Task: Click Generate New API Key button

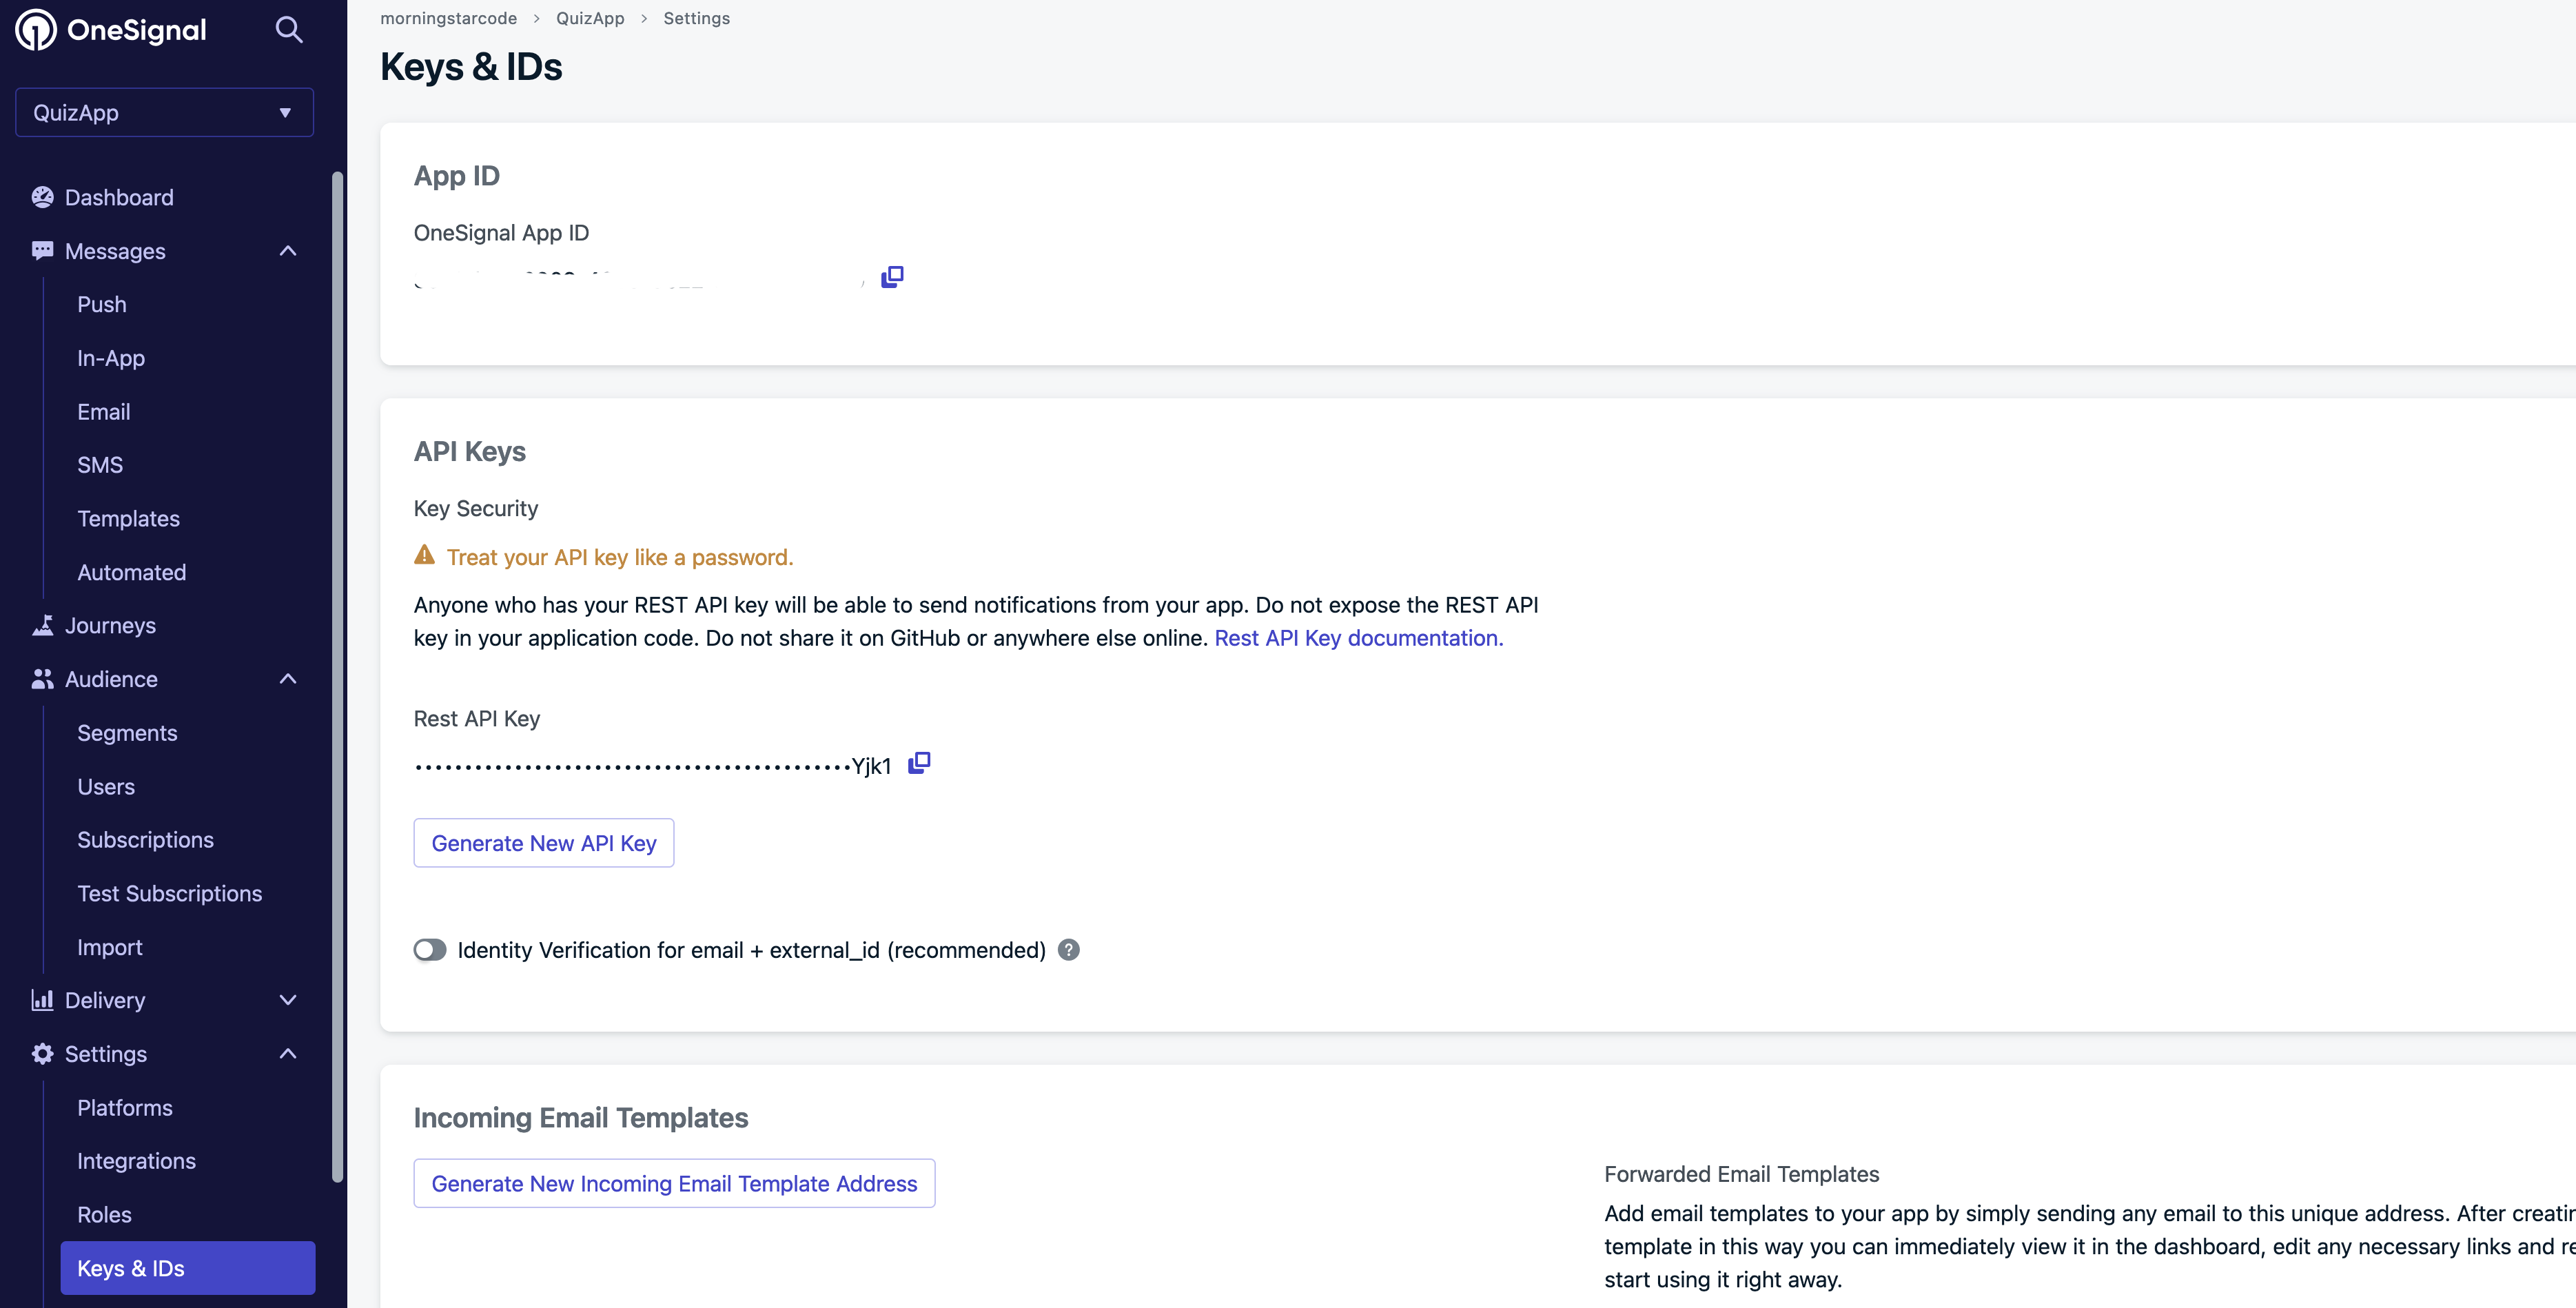Action: 544,843
